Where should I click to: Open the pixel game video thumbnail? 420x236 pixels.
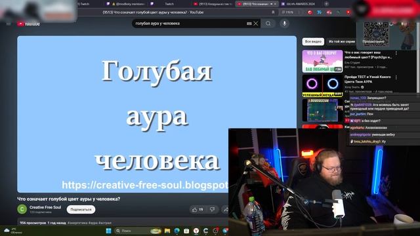point(322,110)
